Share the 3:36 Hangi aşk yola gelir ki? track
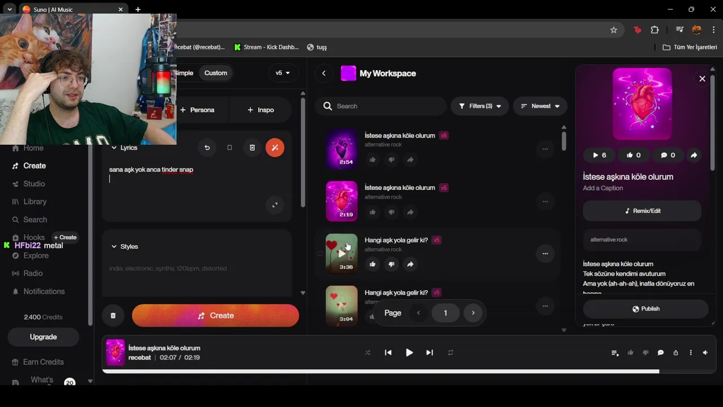The height and width of the screenshot is (407, 723). 410,264
